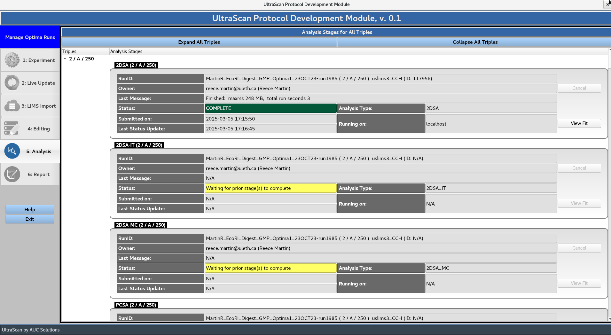Click View Fit for 2DSA-MC

579,283
